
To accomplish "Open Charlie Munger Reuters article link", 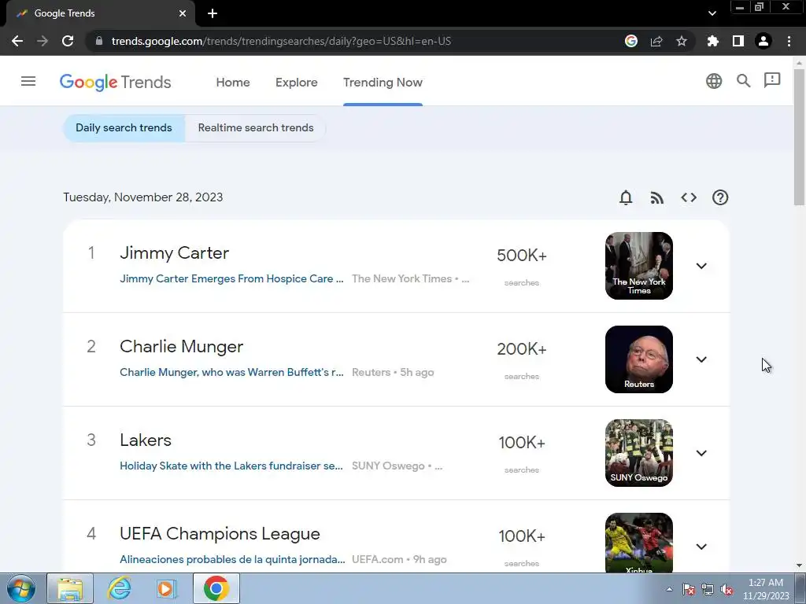I will (232, 372).
